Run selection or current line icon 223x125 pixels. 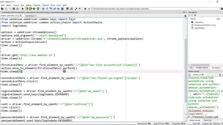[34, 9]
